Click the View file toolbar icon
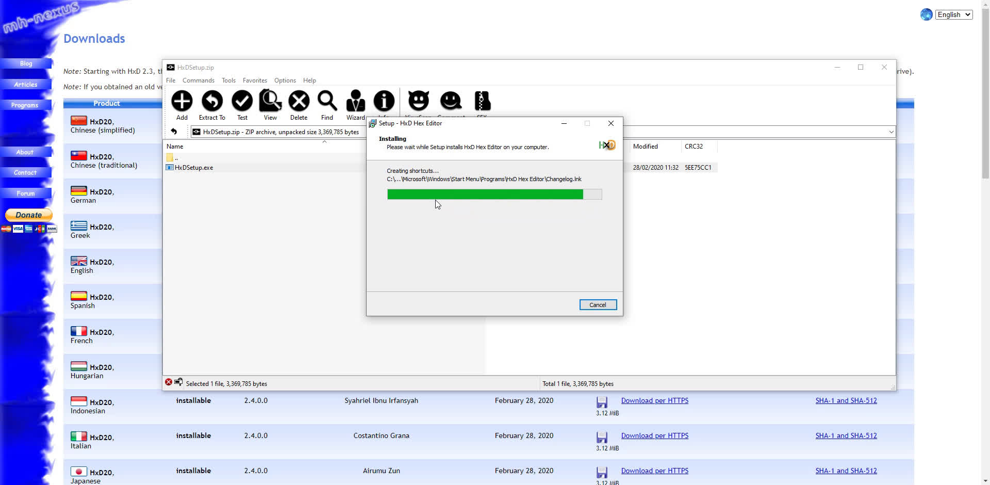 (270, 101)
